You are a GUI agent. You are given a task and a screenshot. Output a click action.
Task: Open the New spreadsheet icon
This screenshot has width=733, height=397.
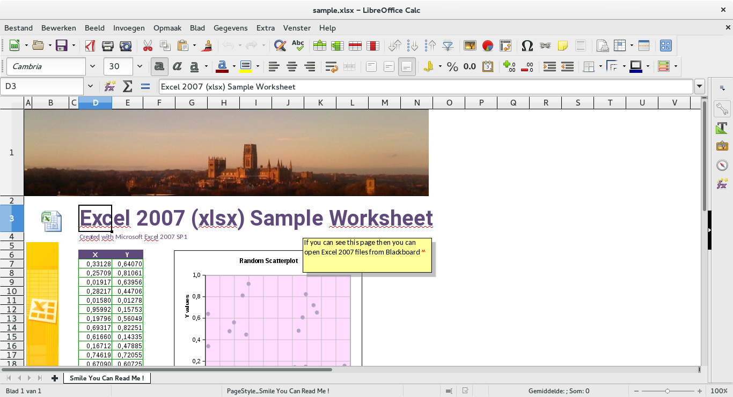coord(14,46)
